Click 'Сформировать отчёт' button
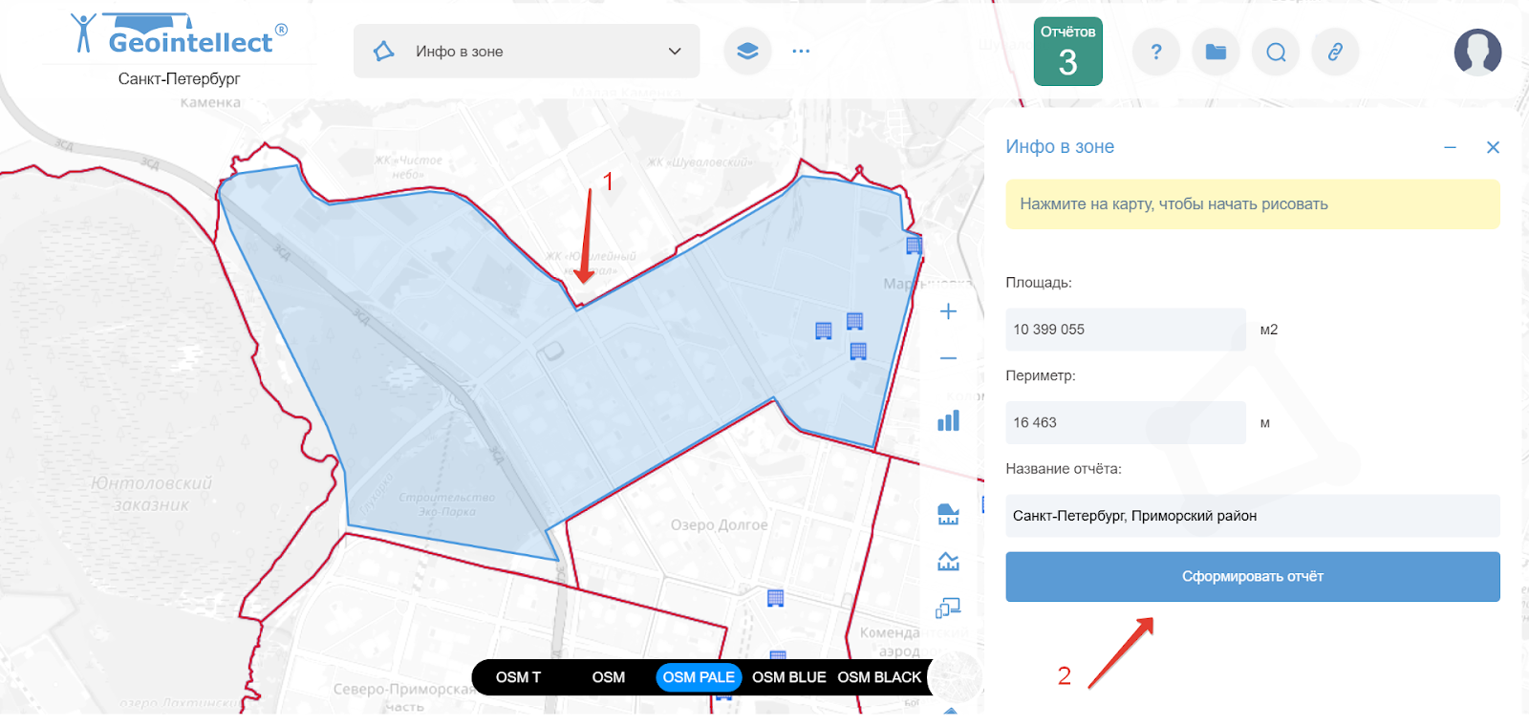Screen dimensions: 1529x726 1252,577
